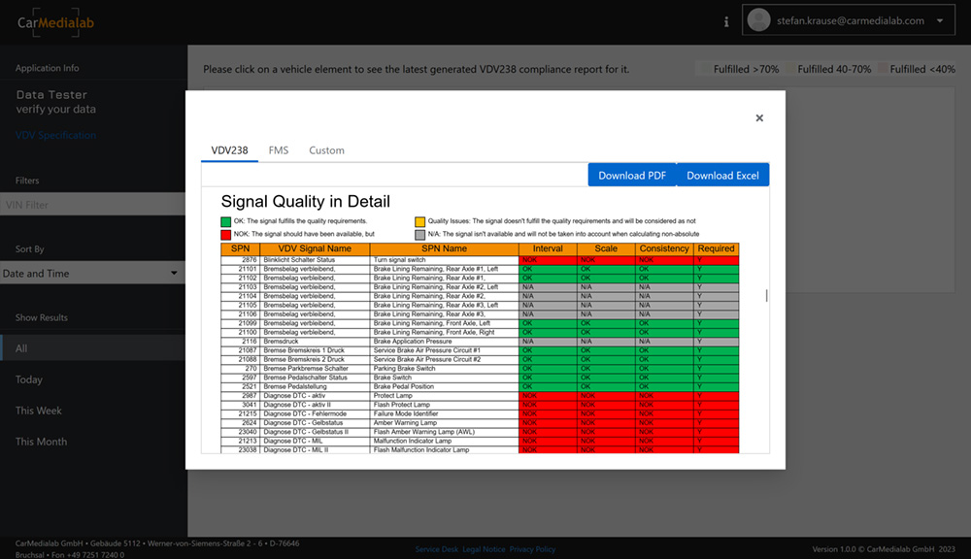Viewport: 971px width, 559px height.
Task: Switch to the VDV238 tab
Action: point(229,150)
